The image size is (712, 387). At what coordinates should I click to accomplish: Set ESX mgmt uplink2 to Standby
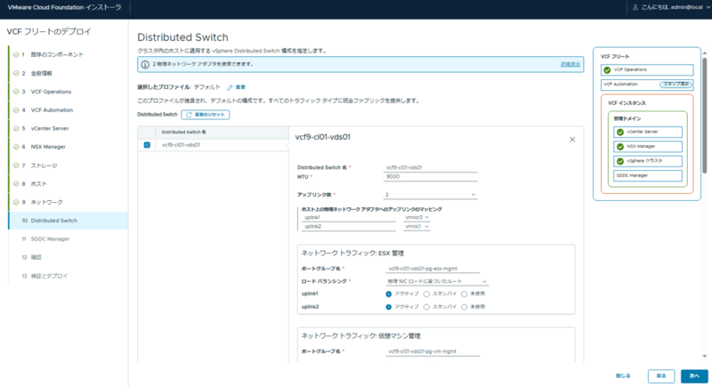coord(426,307)
